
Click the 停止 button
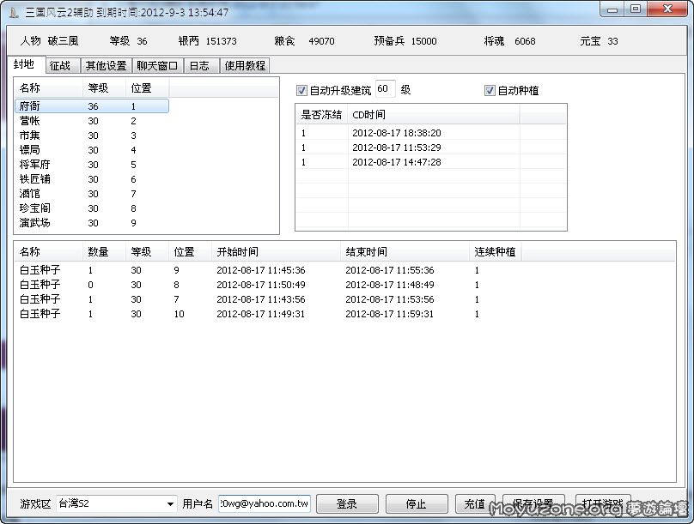[417, 503]
